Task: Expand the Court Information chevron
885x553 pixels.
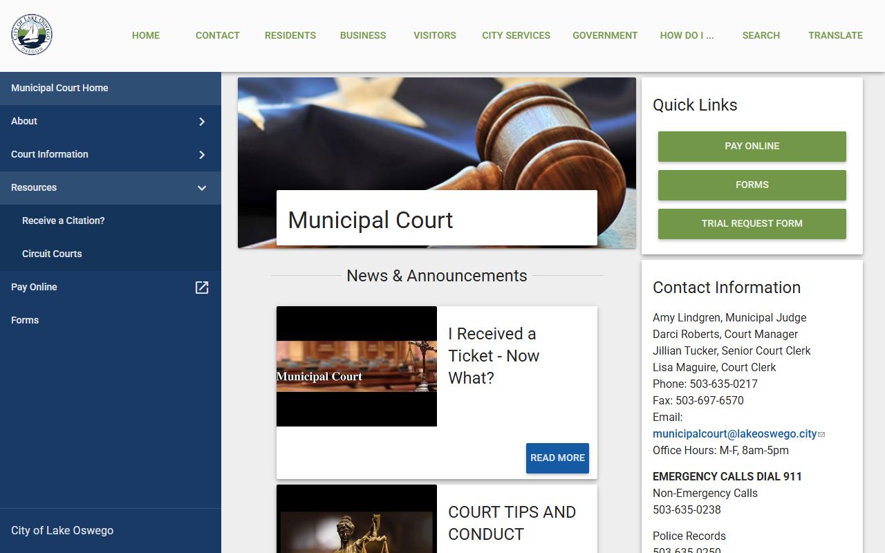Action: (202, 155)
